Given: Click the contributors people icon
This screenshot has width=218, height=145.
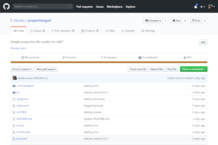Looking at the screenshot, I should tap(140, 57).
